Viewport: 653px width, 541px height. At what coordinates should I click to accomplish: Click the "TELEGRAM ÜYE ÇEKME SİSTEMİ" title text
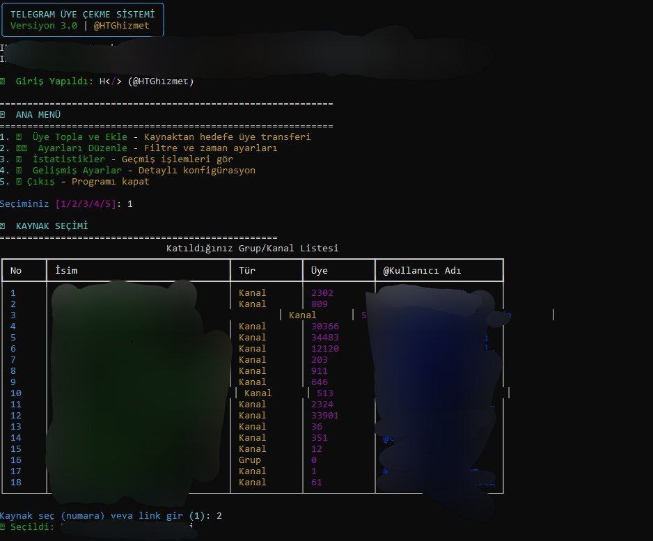[x=82, y=14]
